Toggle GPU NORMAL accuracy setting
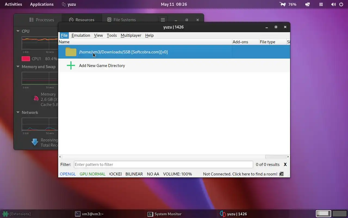The height and width of the screenshot is (218, 348). coord(92,174)
